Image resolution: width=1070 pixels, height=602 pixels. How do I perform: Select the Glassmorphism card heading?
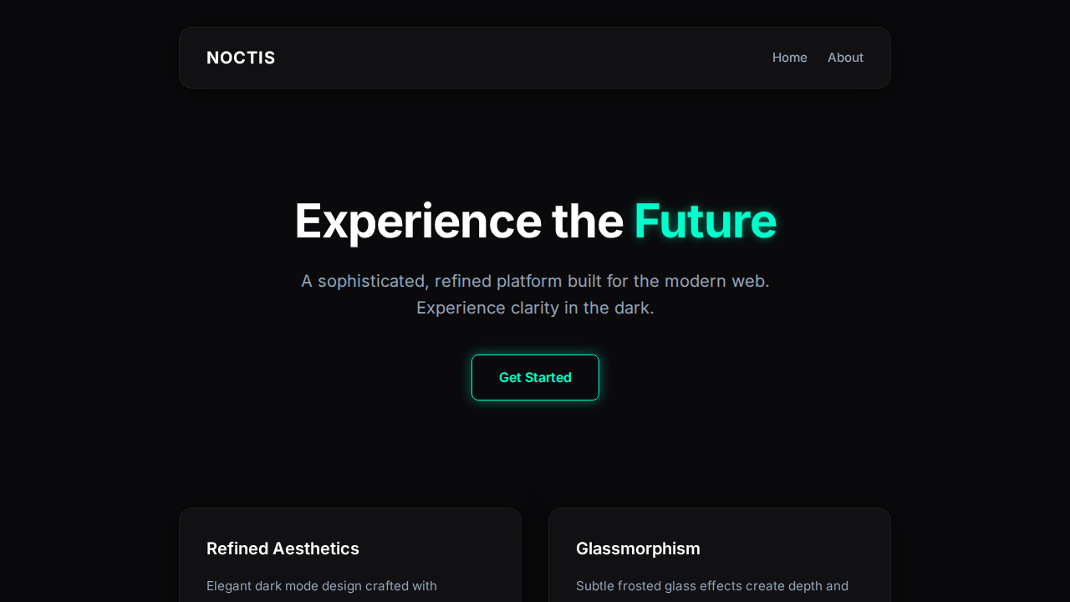pyautogui.click(x=638, y=548)
